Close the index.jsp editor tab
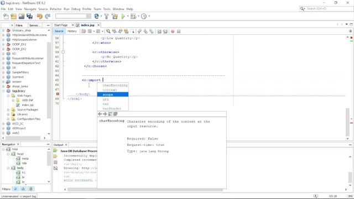The height and width of the screenshot is (199, 354). (x=98, y=25)
